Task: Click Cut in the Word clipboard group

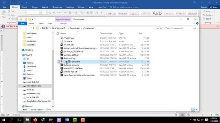Action: [x=11, y=11]
